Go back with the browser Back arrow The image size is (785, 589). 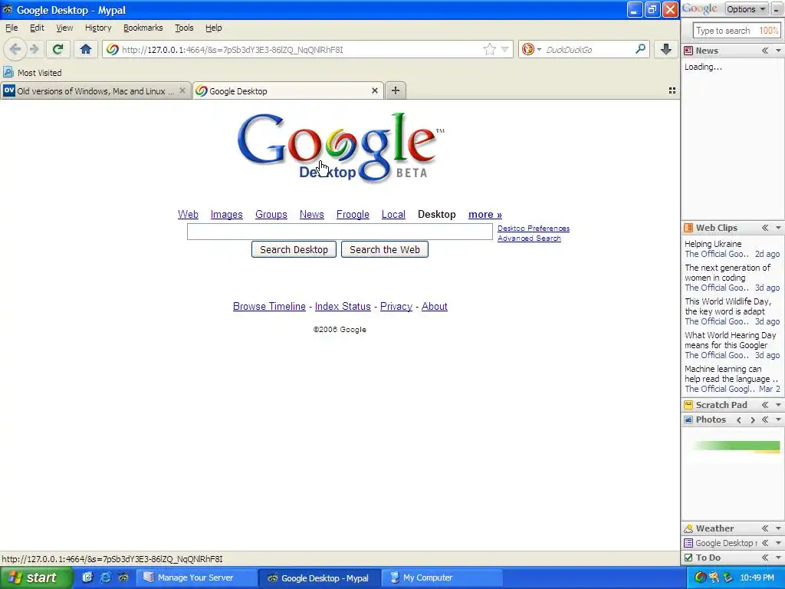pos(15,49)
